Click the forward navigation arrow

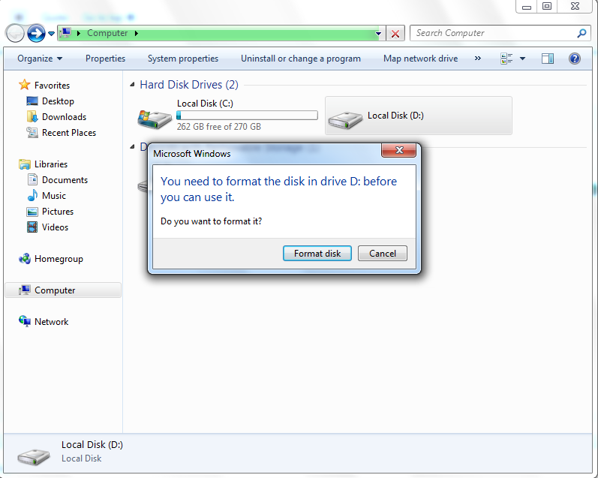click(x=36, y=33)
